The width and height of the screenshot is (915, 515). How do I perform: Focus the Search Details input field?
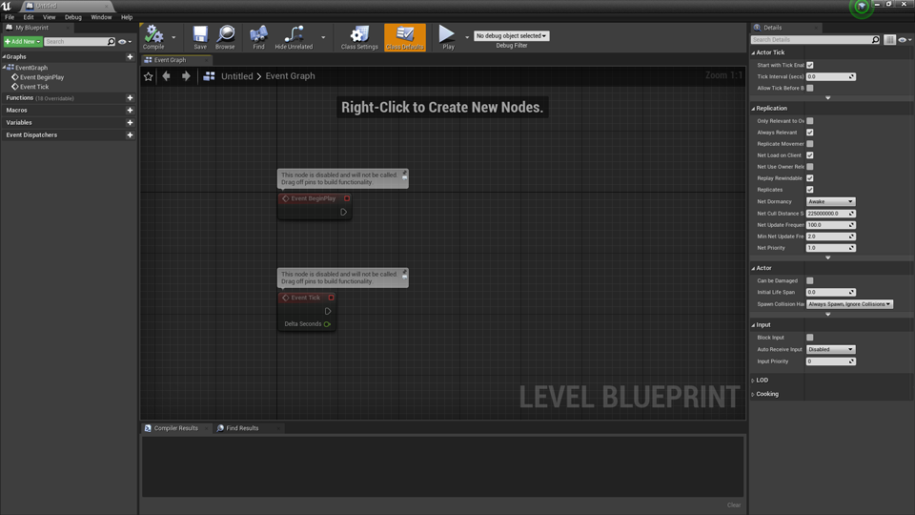(811, 40)
